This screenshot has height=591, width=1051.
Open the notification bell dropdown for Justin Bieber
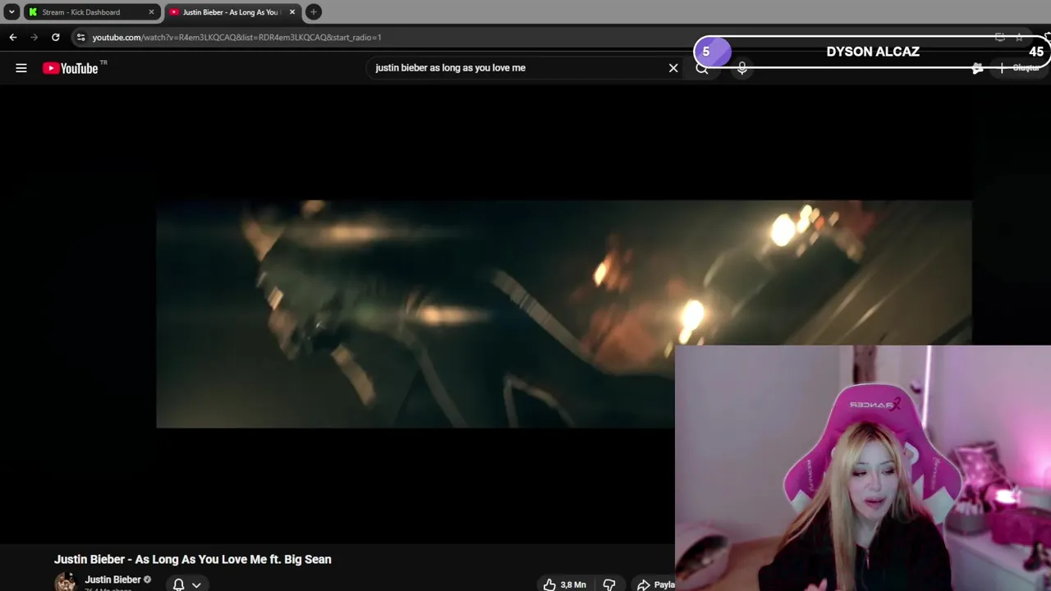pos(186,584)
